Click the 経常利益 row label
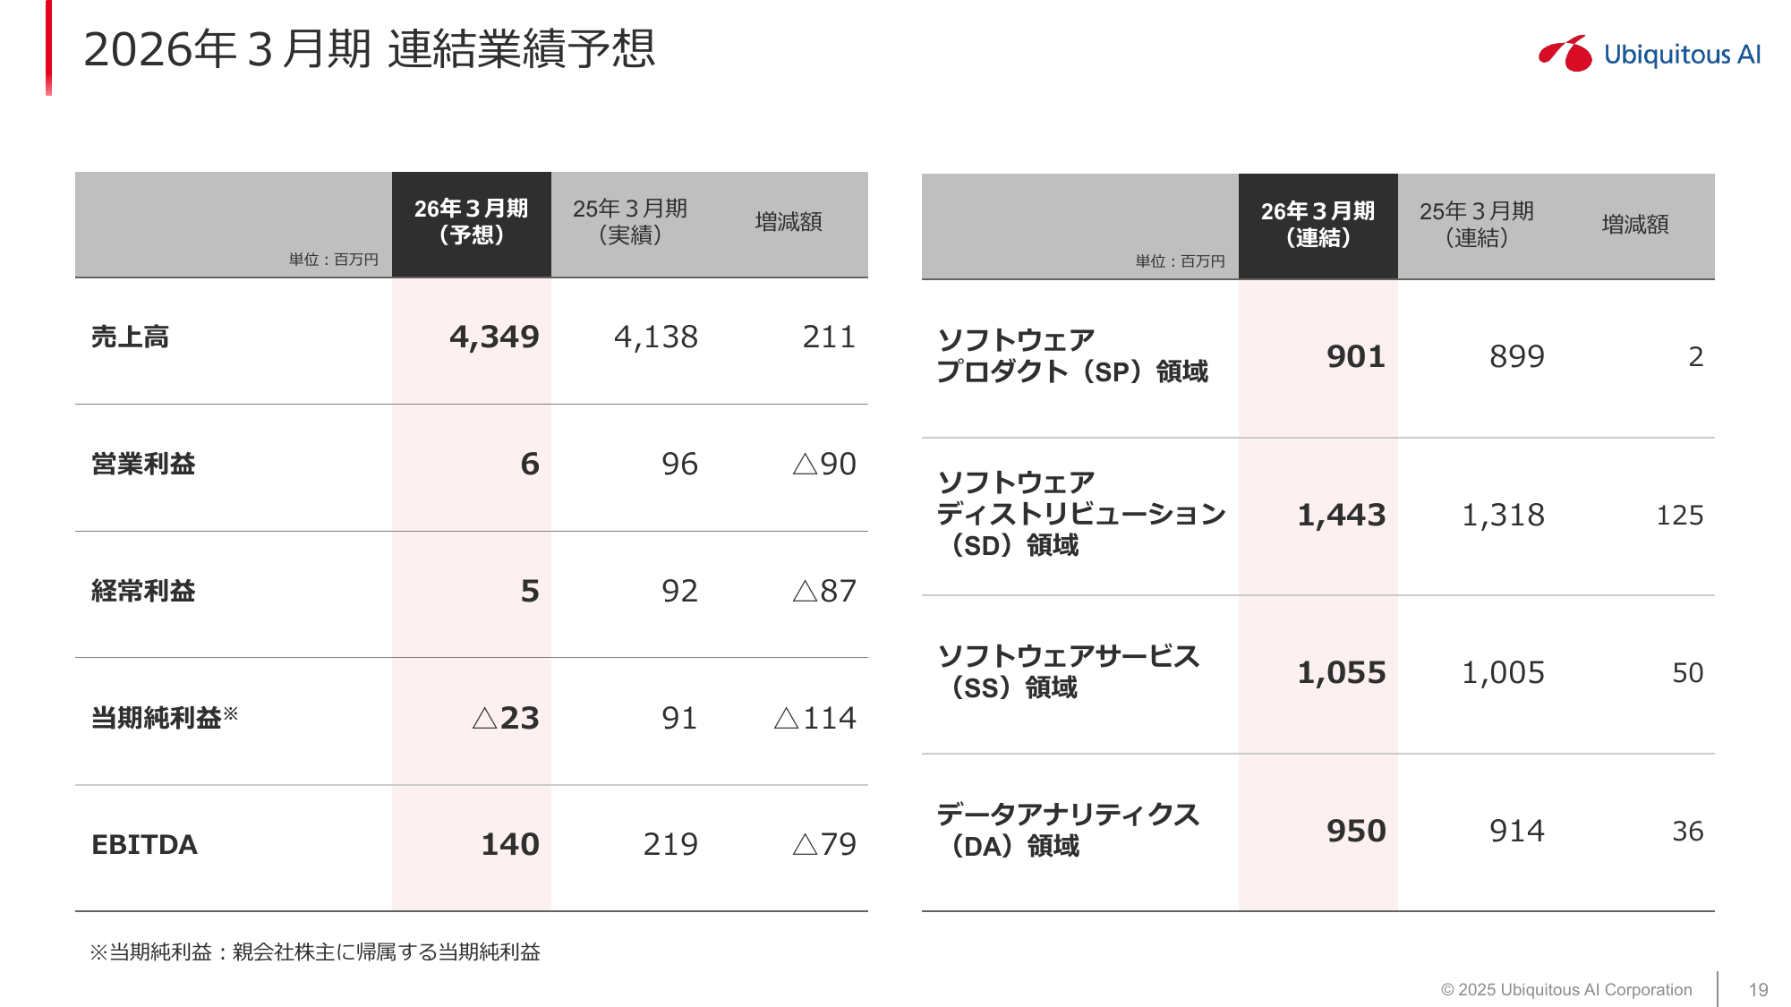This screenshot has height=1007, width=1791. (x=143, y=592)
